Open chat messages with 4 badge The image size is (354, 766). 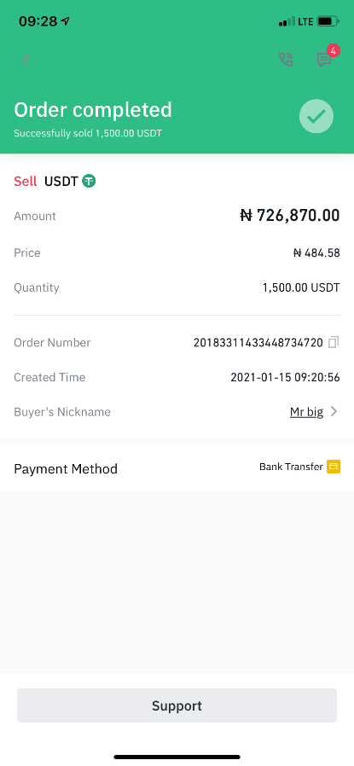point(325,59)
